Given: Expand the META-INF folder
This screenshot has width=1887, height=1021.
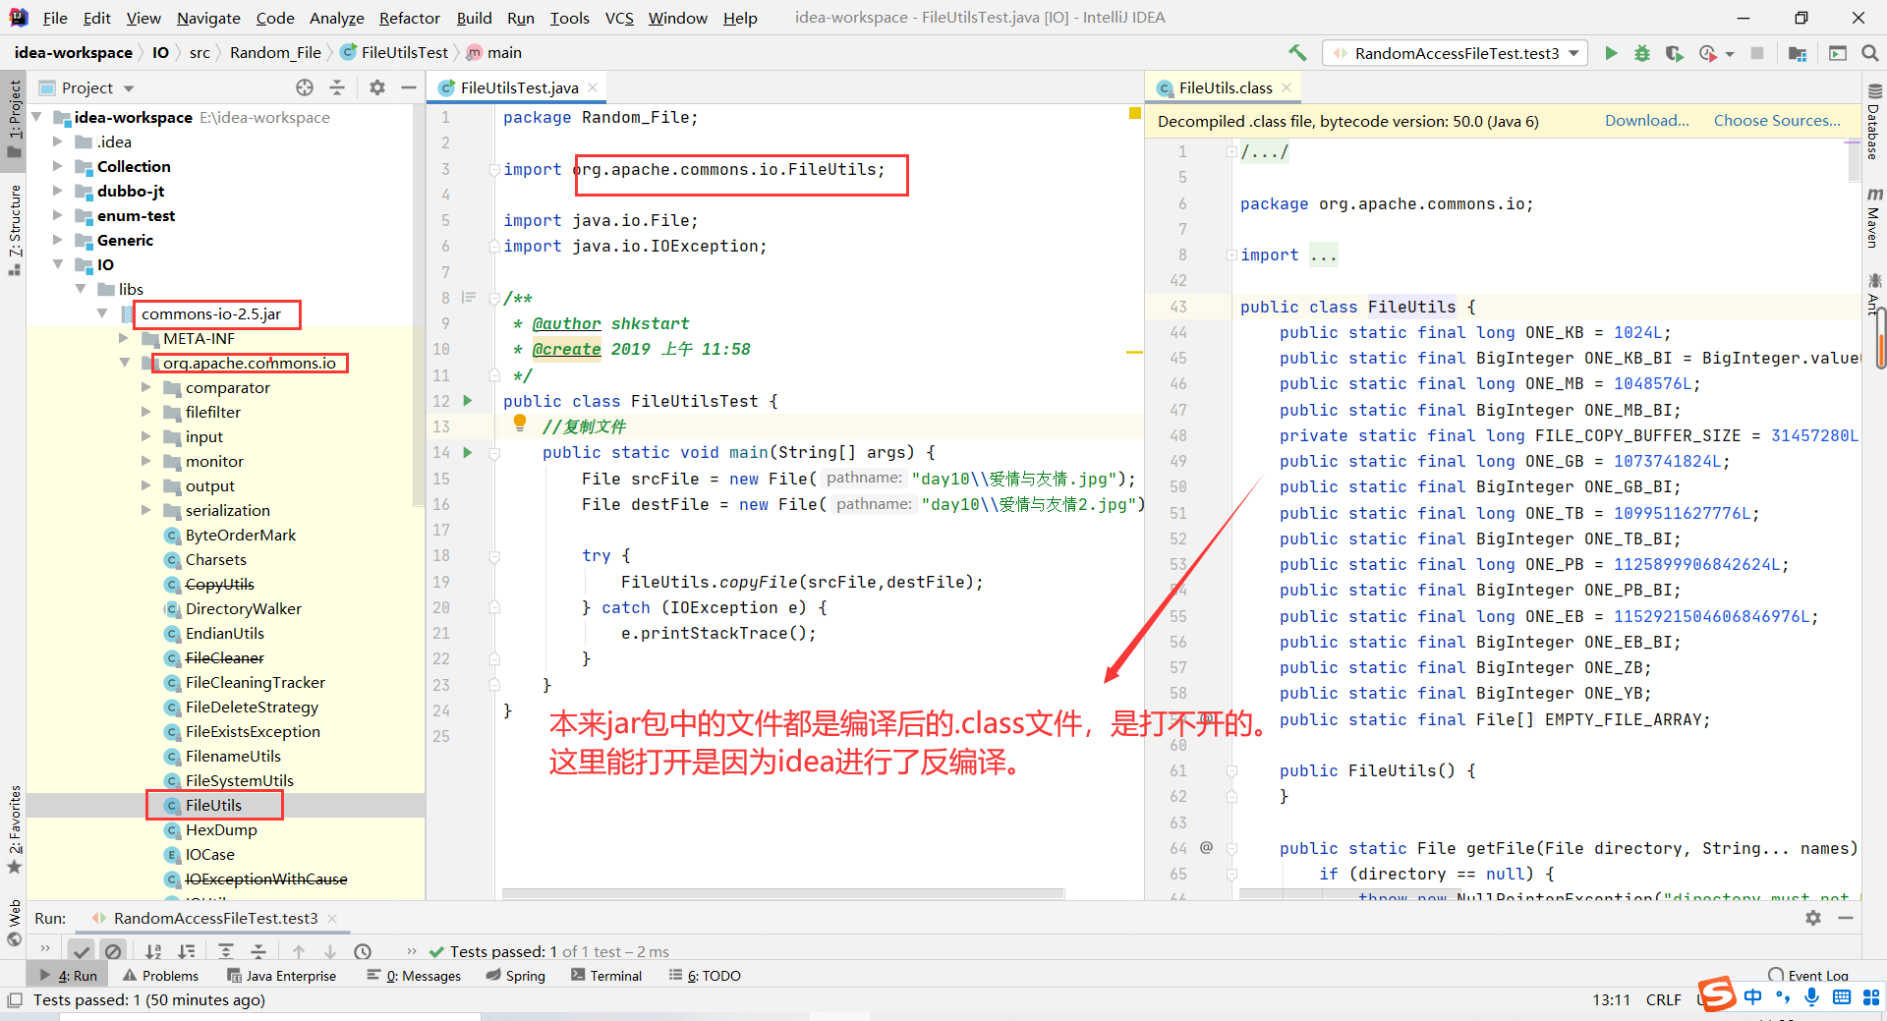Looking at the screenshot, I should click(x=124, y=338).
